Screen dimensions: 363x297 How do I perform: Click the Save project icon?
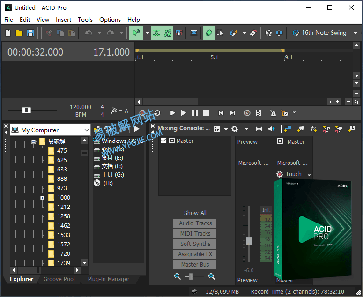point(30,33)
